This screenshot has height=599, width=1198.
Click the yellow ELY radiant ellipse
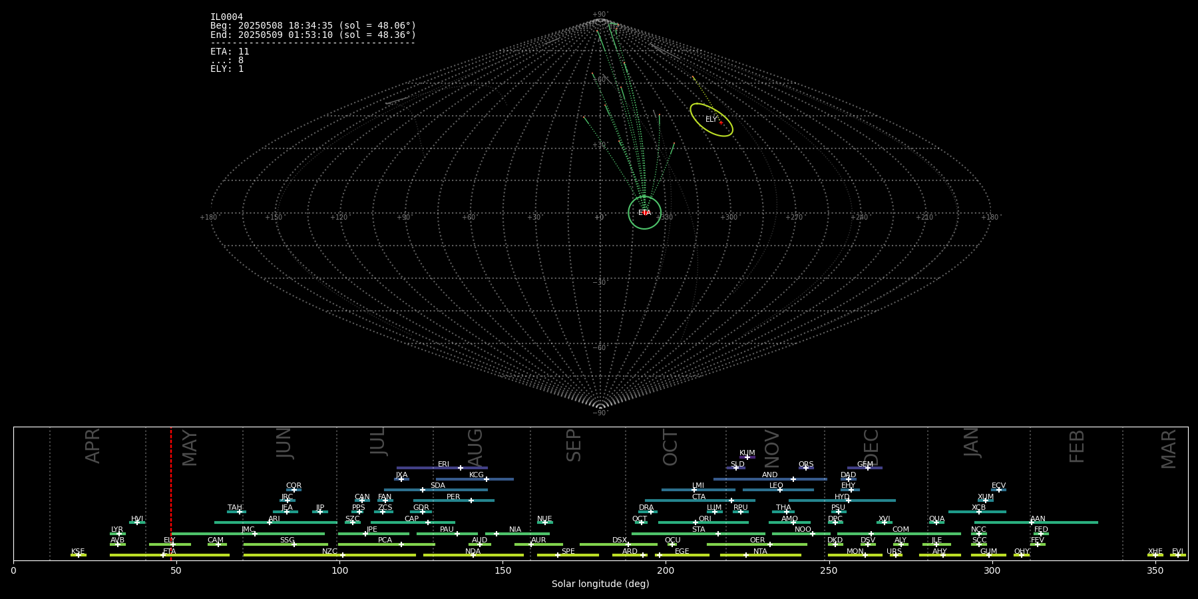[711, 120]
